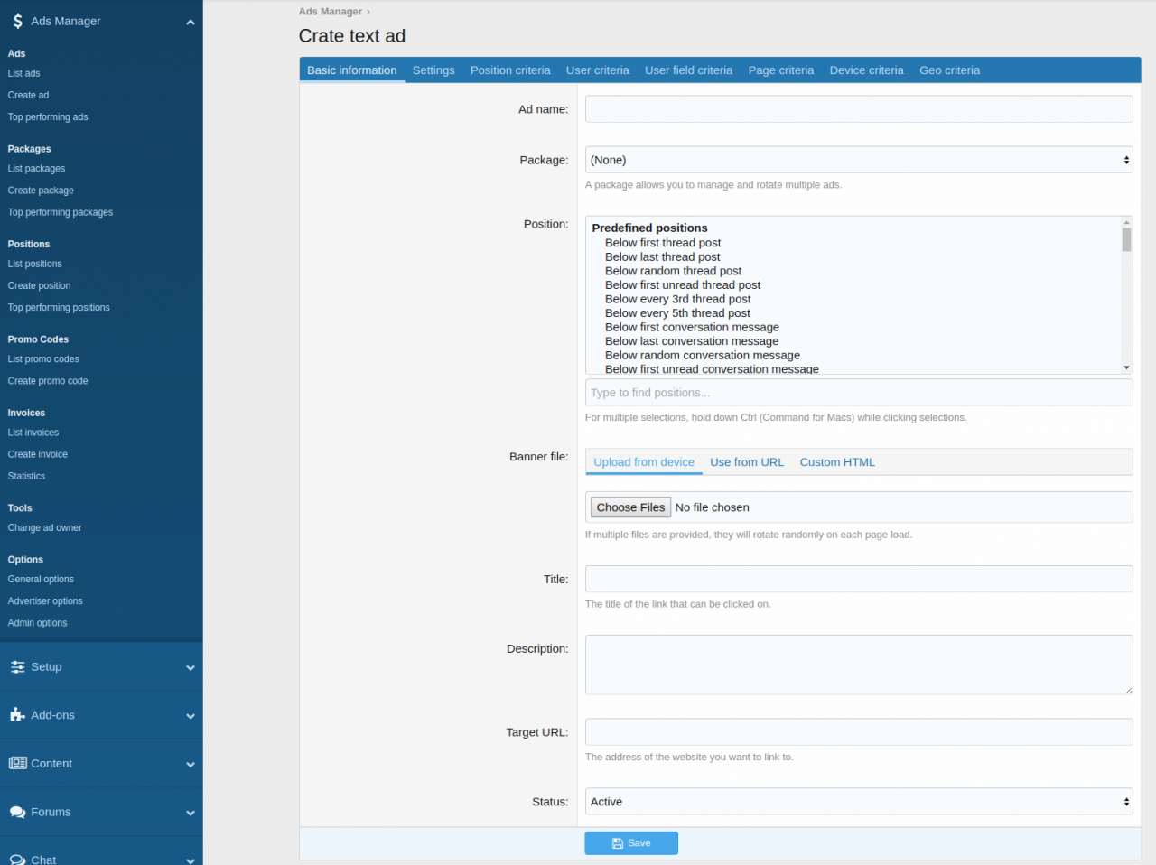Screen dimensions: 1156x865
Task: Switch to the Settings tab
Action: click(x=433, y=70)
